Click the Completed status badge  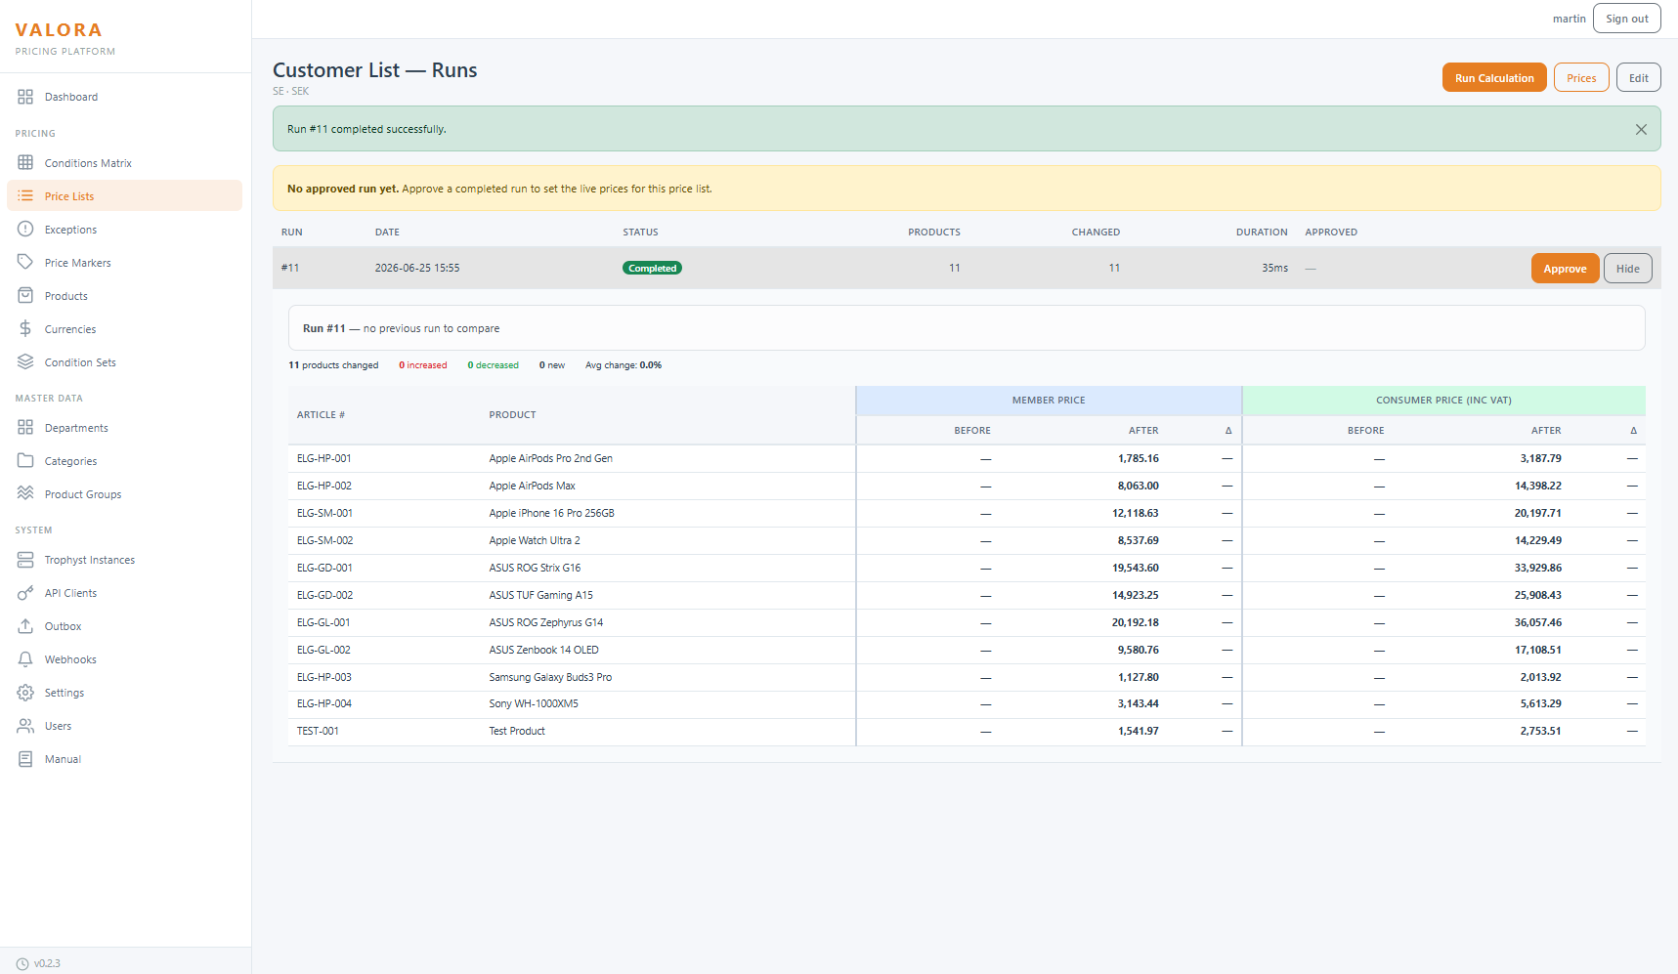coord(652,268)
